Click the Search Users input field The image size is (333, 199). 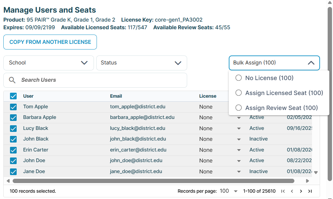(x=100, y=80)
